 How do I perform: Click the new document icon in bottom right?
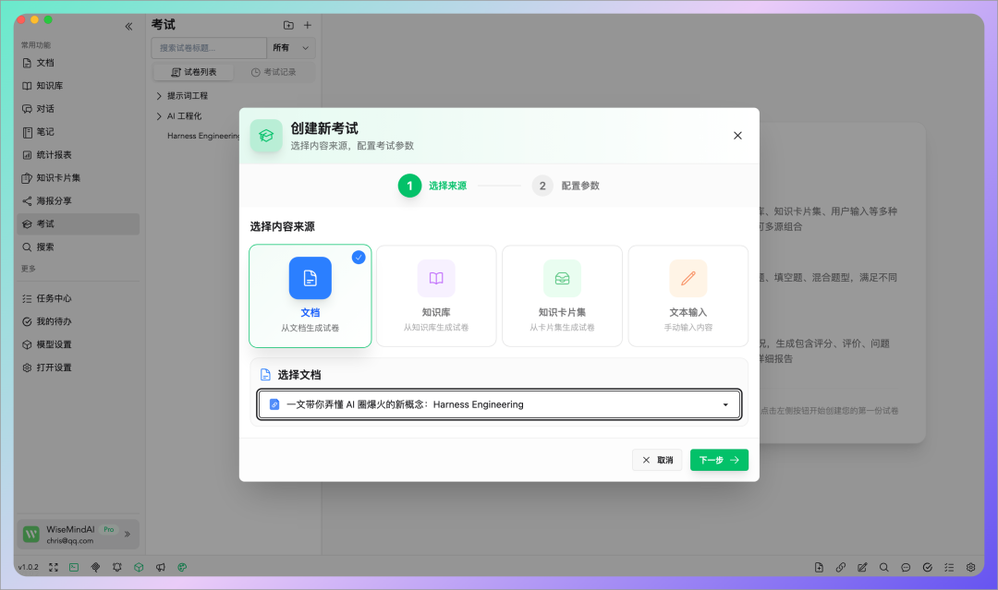coord(819,567)
